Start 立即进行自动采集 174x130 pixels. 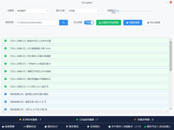pos(108,23)
